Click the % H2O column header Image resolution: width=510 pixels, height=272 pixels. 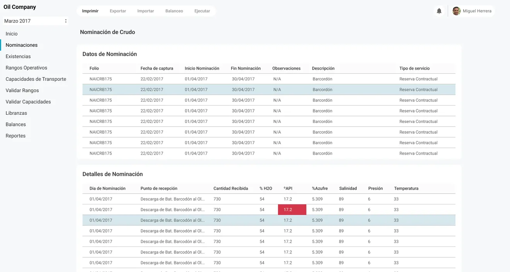(x=266, y=189)
